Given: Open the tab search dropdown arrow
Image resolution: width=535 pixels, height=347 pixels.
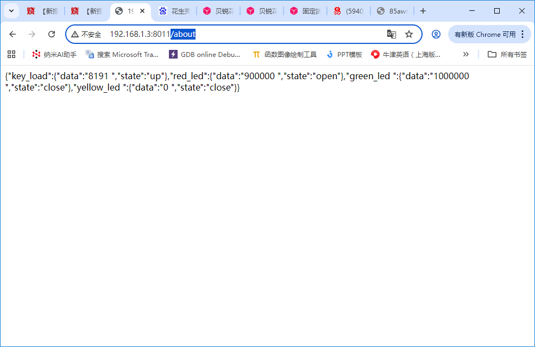Looking at the screenshot, I should tap(11, 11).
